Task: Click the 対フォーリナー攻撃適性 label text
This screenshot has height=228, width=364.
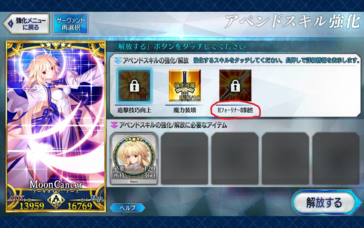Action: click(x=235, y=110)
